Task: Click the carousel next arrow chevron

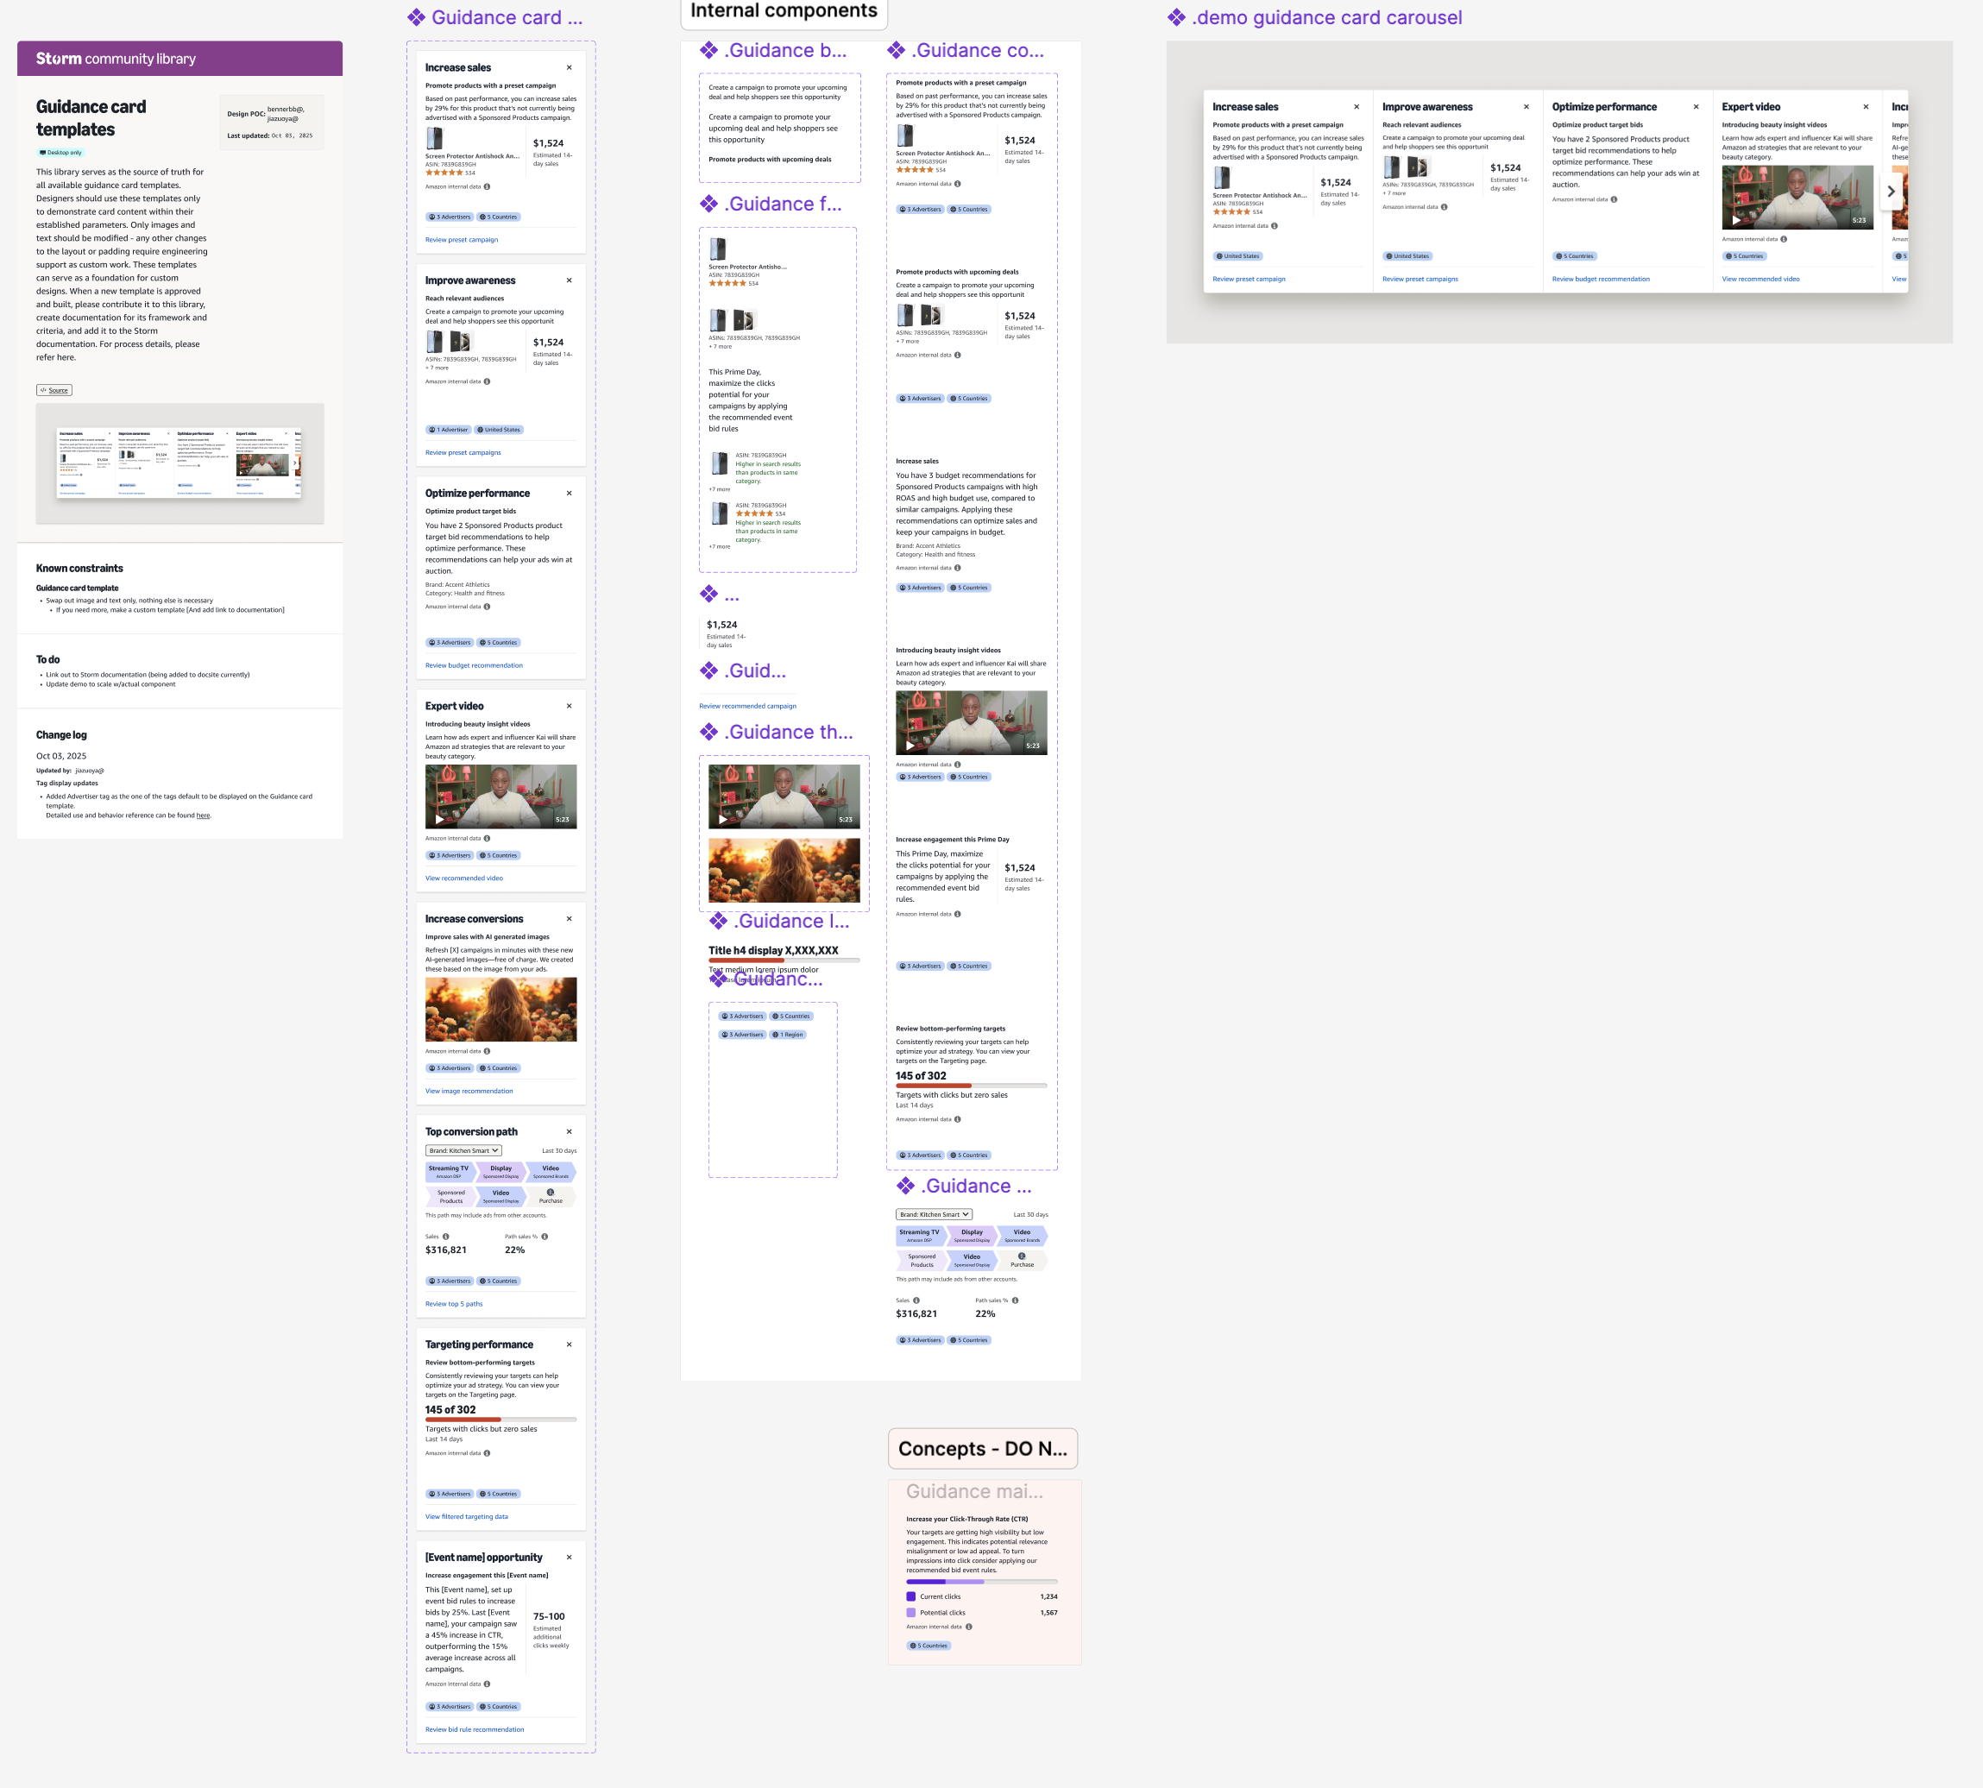Action: coord(1891,192)
